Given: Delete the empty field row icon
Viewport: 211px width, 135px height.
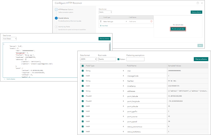Looking at the screenshot, I should point(151,21).
